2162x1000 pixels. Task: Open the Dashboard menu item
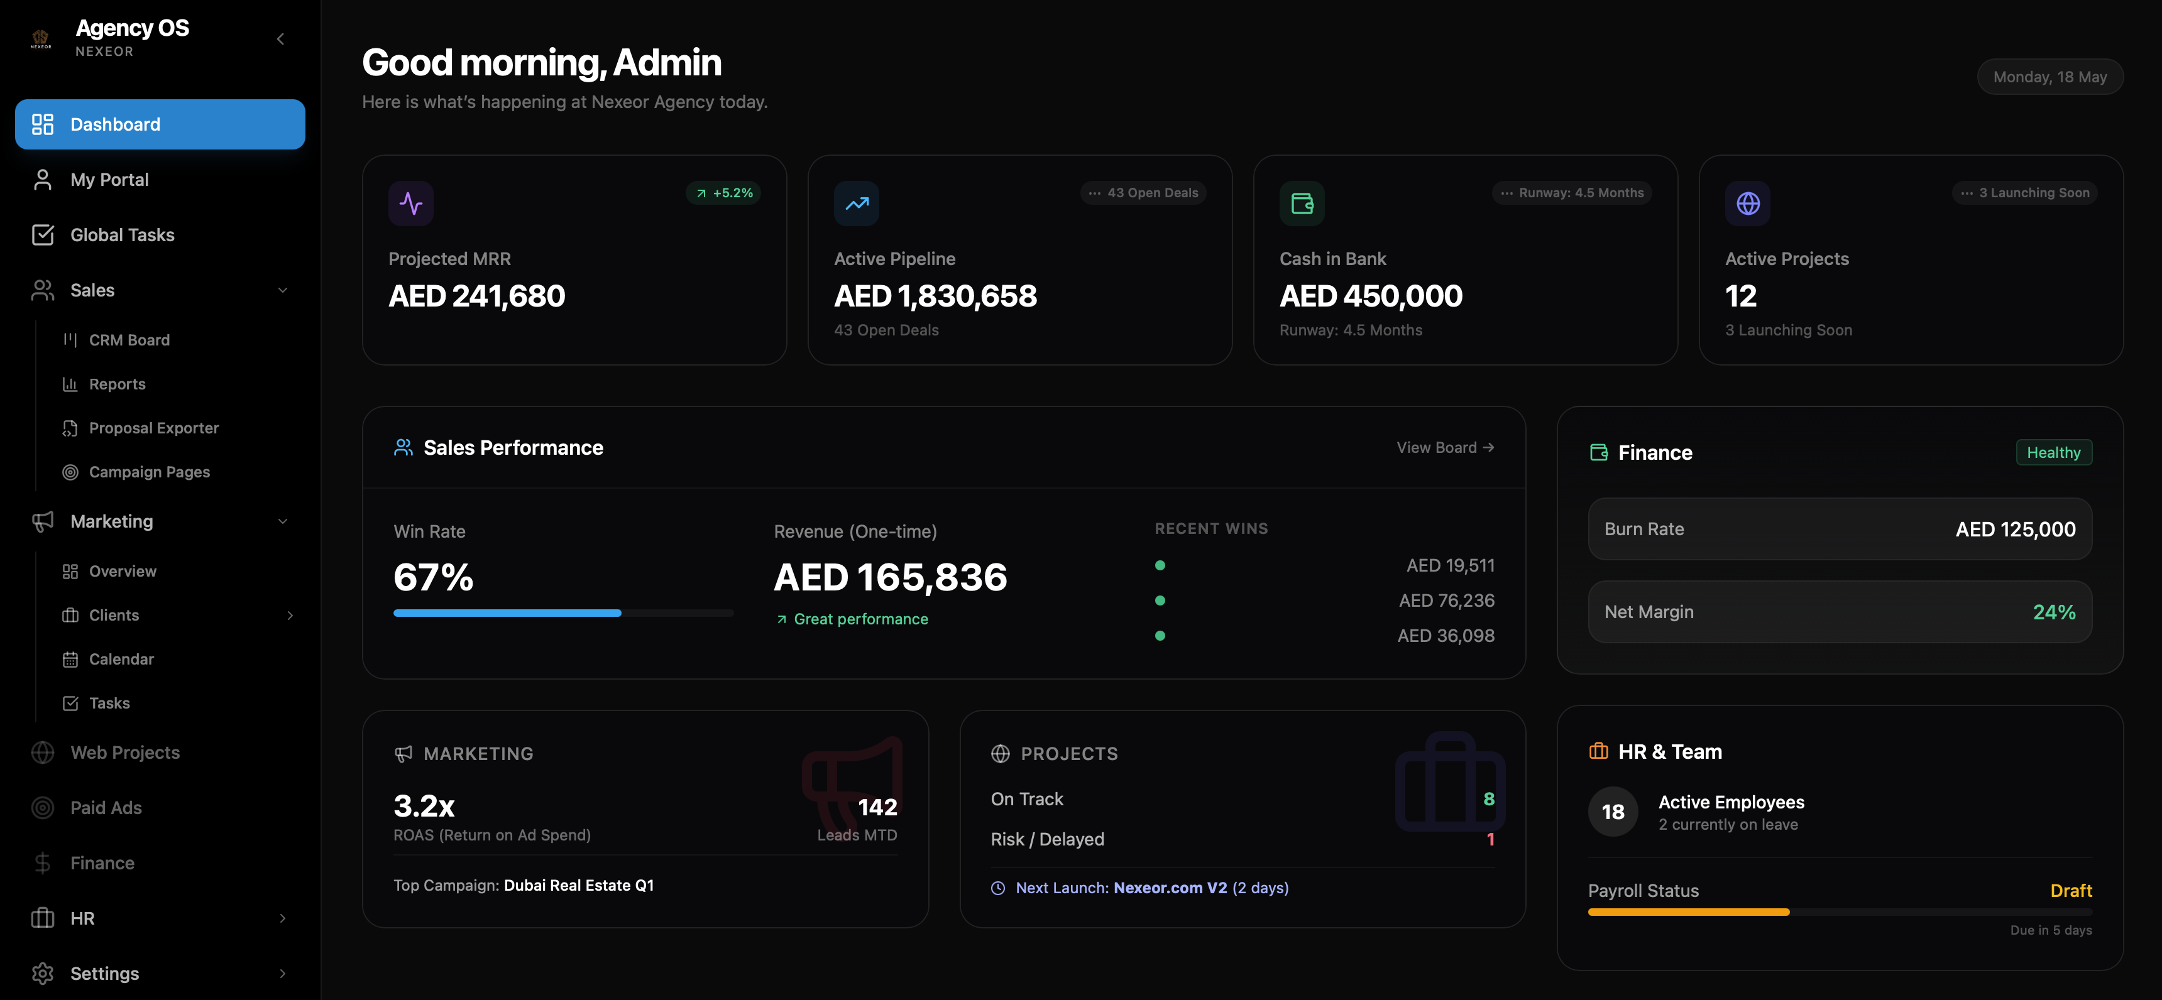tap(160, 124)
